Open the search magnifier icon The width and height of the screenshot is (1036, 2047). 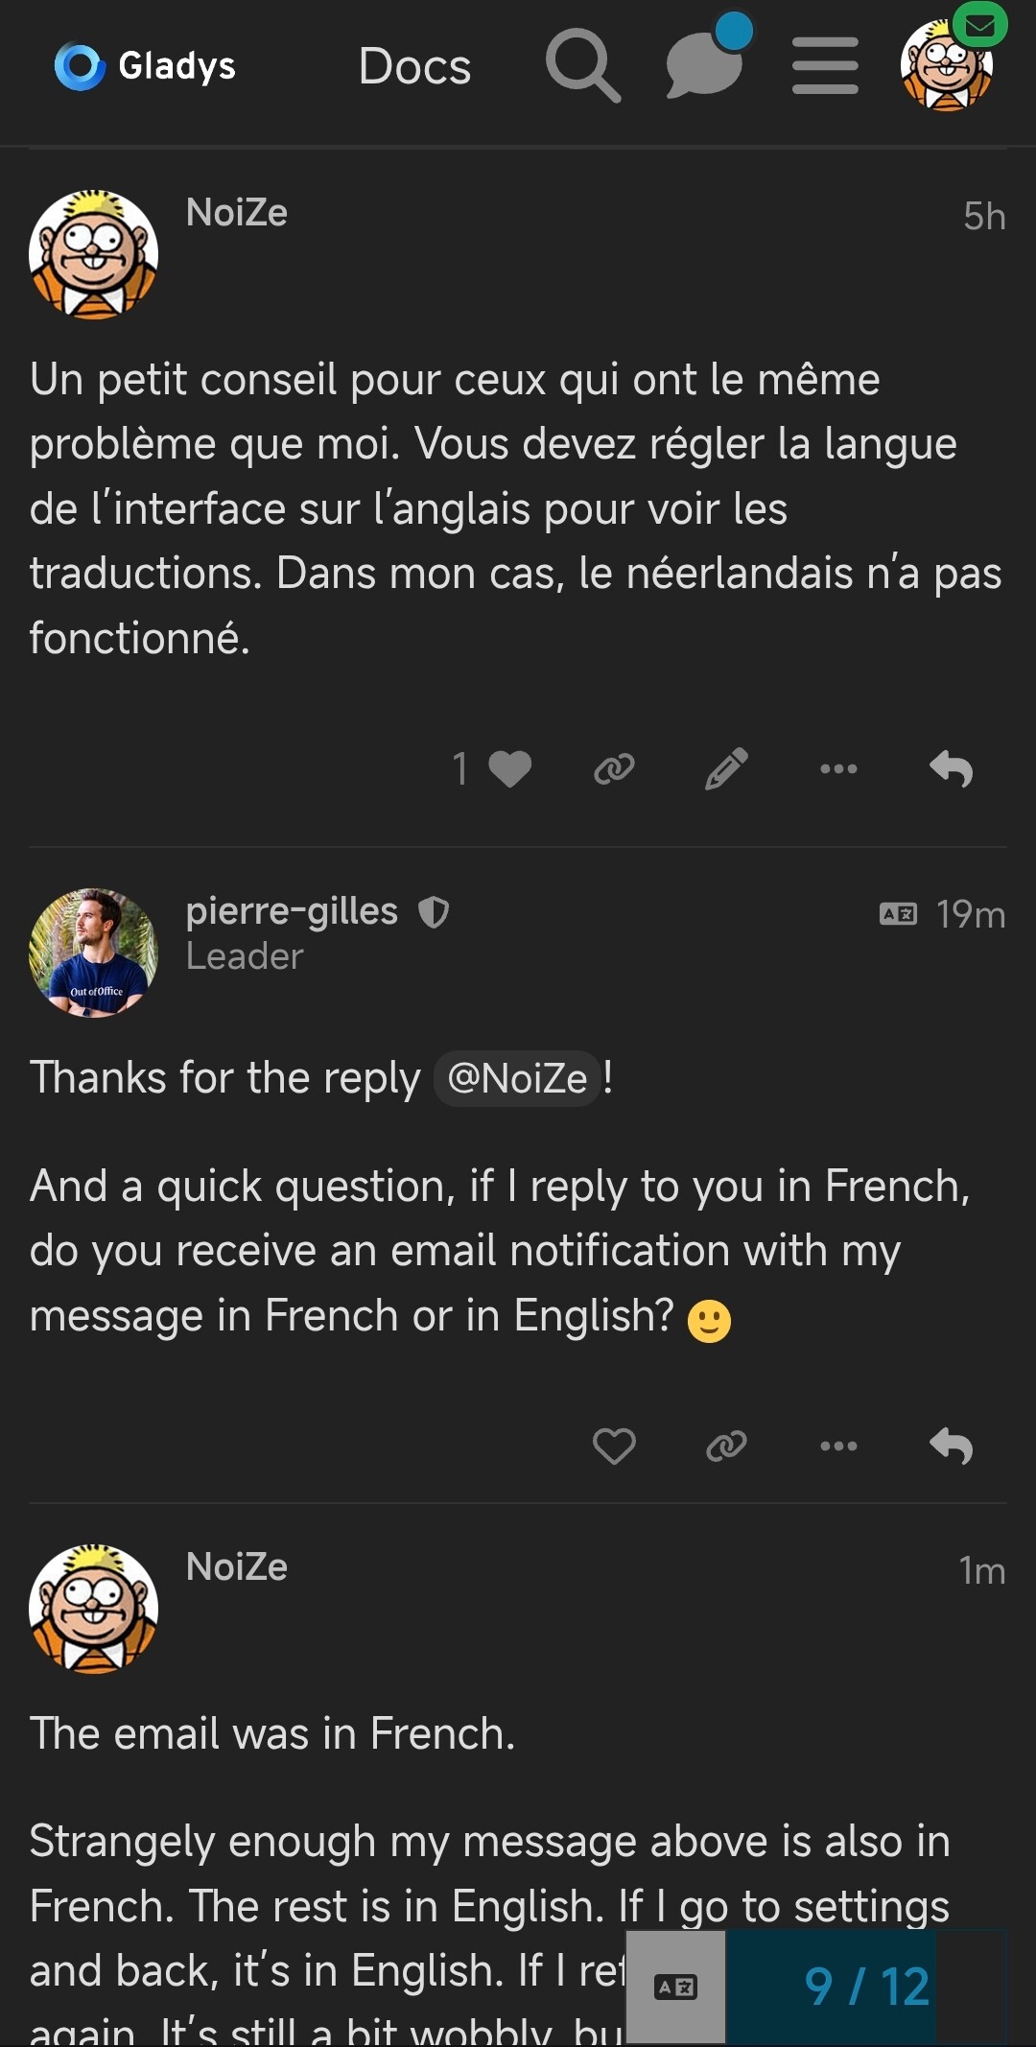coord(582,65)
